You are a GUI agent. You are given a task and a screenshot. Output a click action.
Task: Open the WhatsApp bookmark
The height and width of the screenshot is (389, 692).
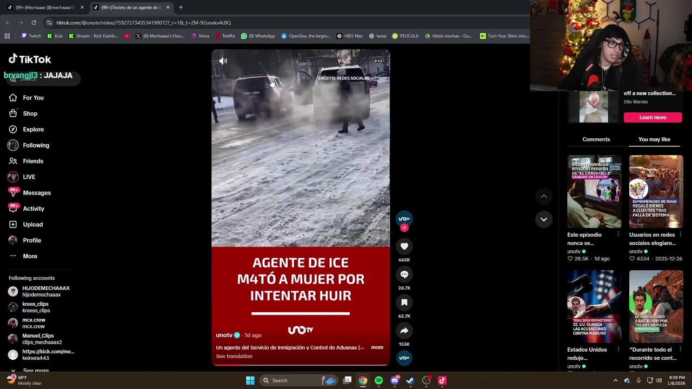click(x=258, y=36)
